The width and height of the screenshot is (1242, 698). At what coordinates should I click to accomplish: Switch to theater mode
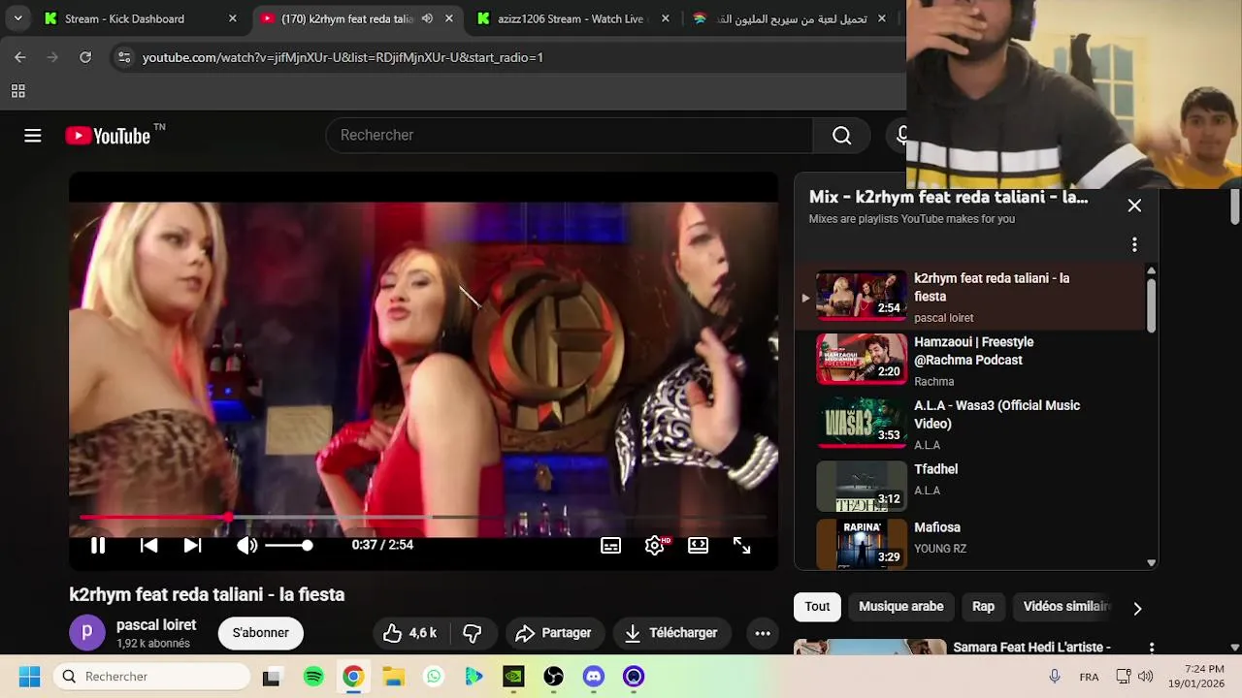tap(698, 545)
